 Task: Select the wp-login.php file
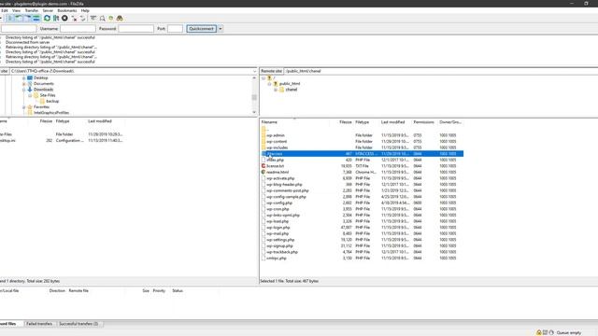pyautogui.click(x=278, y=228)
